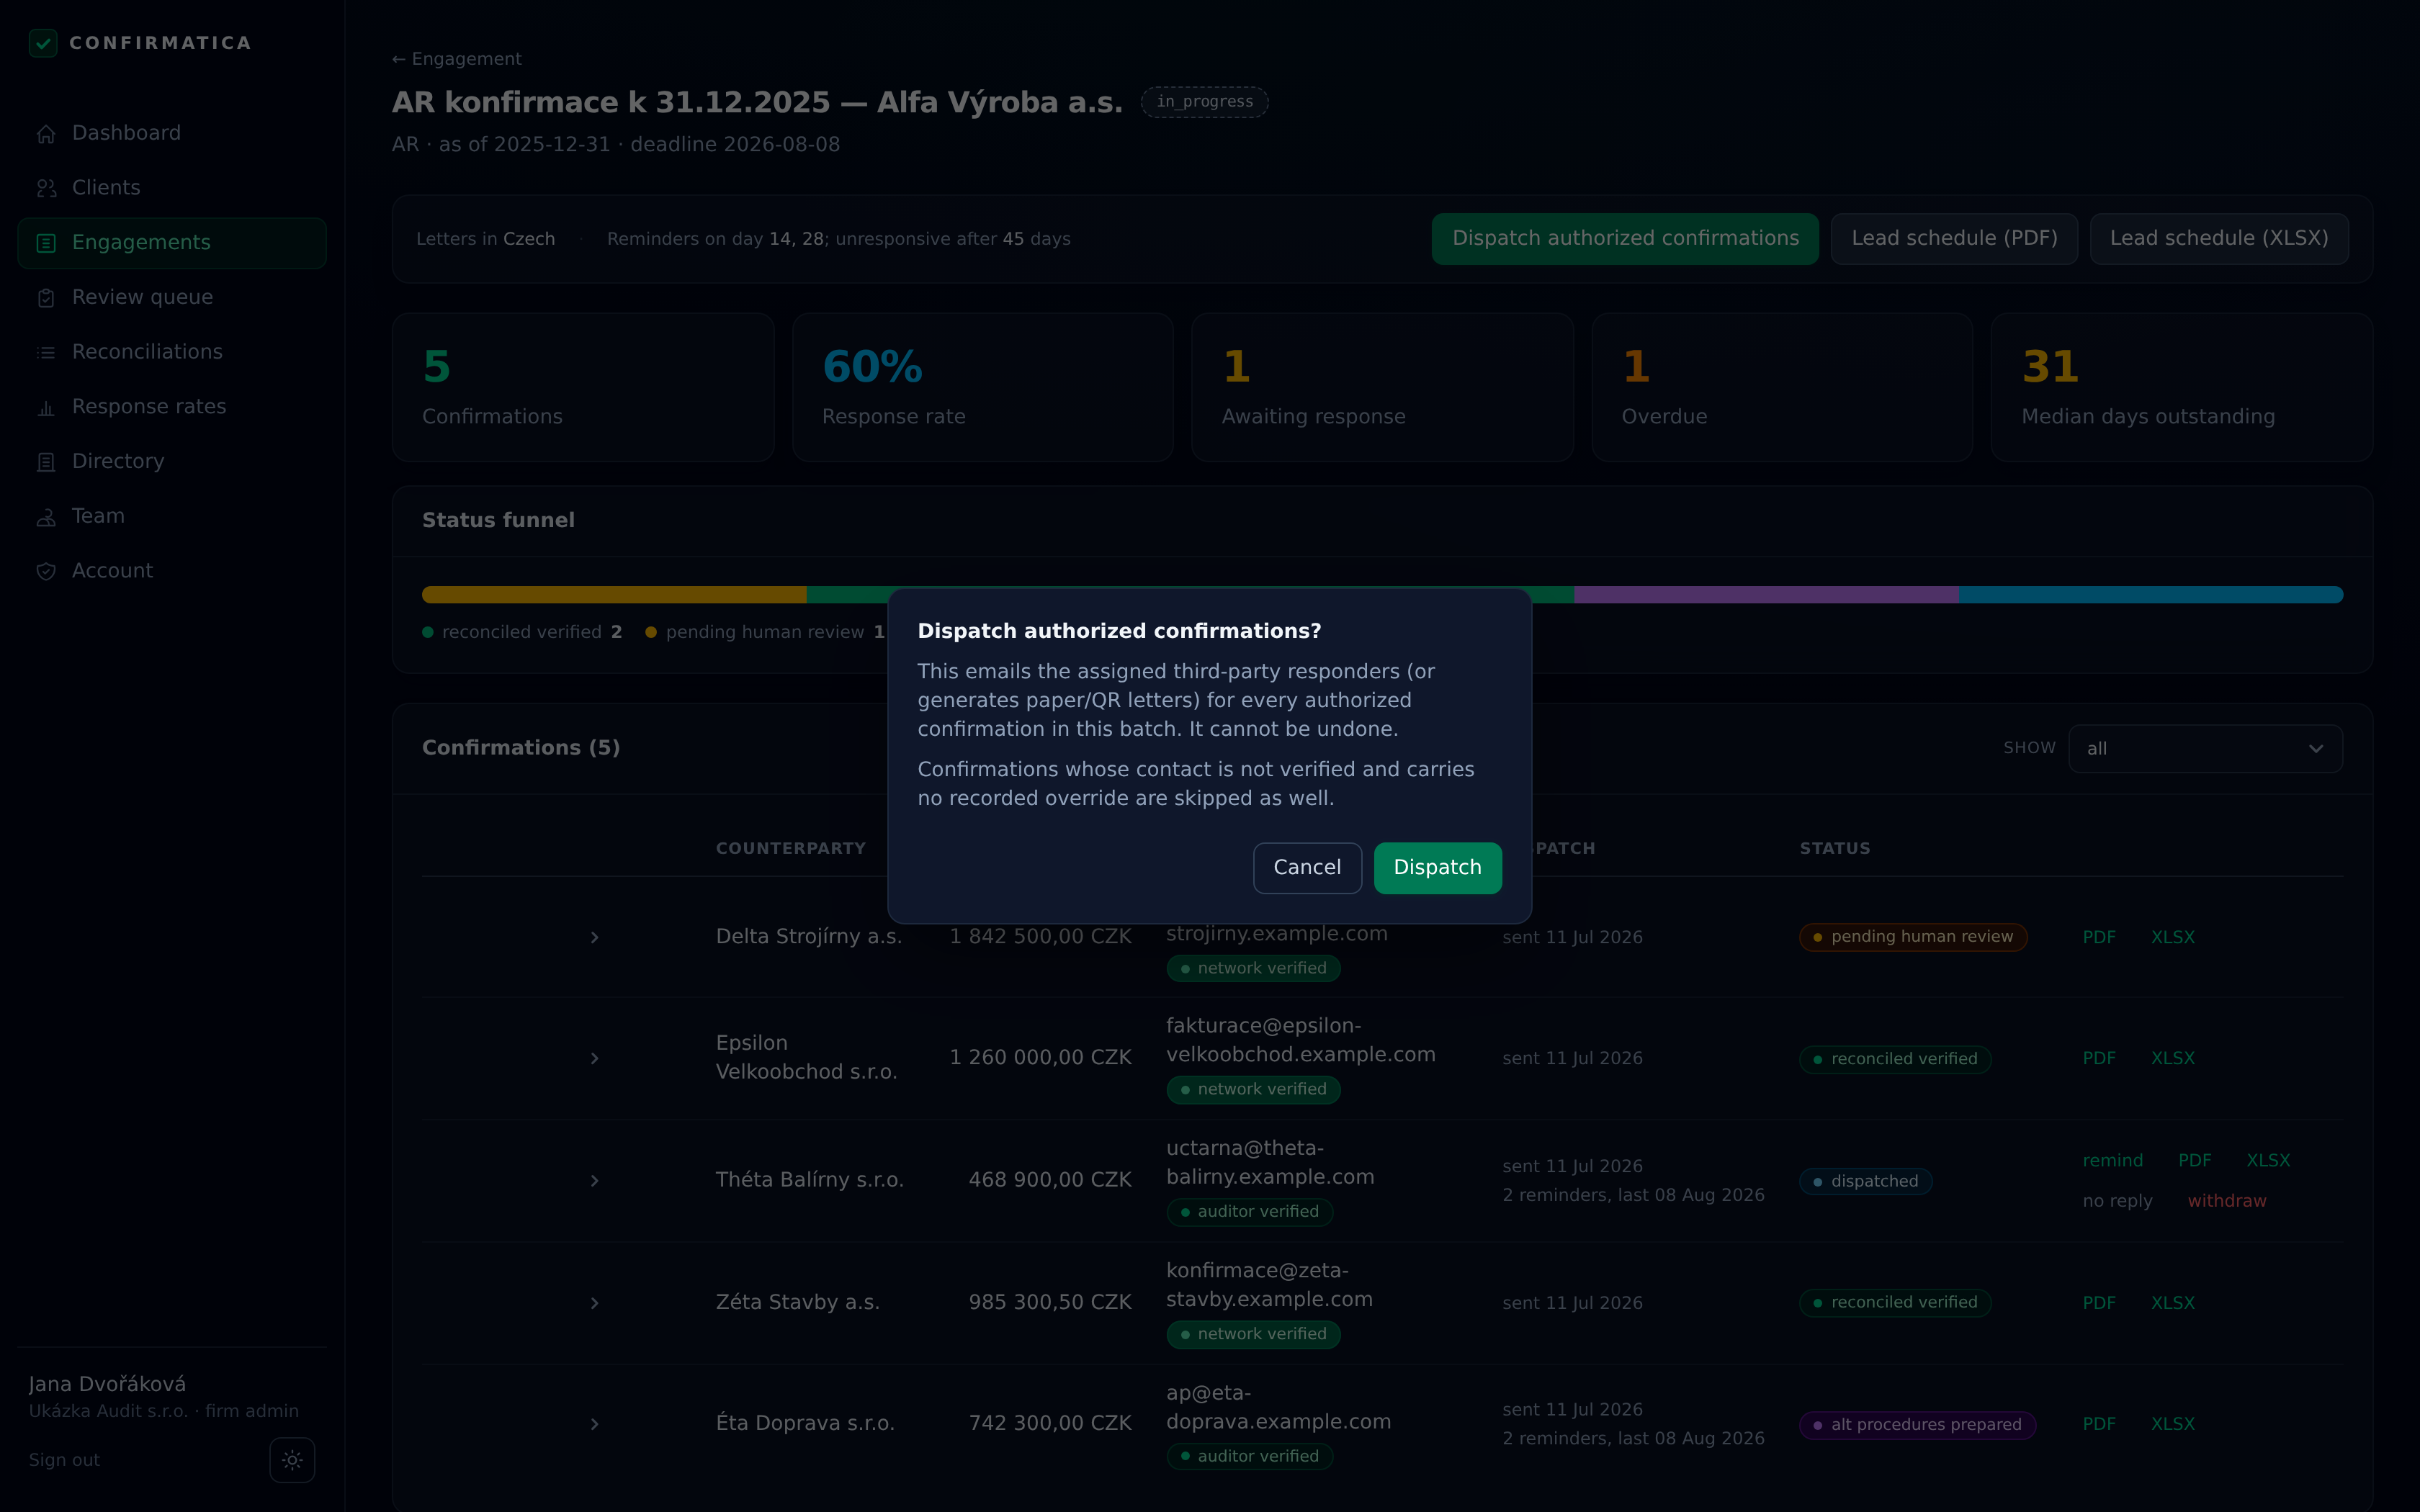Click the Median days outstanding card

2181,388
